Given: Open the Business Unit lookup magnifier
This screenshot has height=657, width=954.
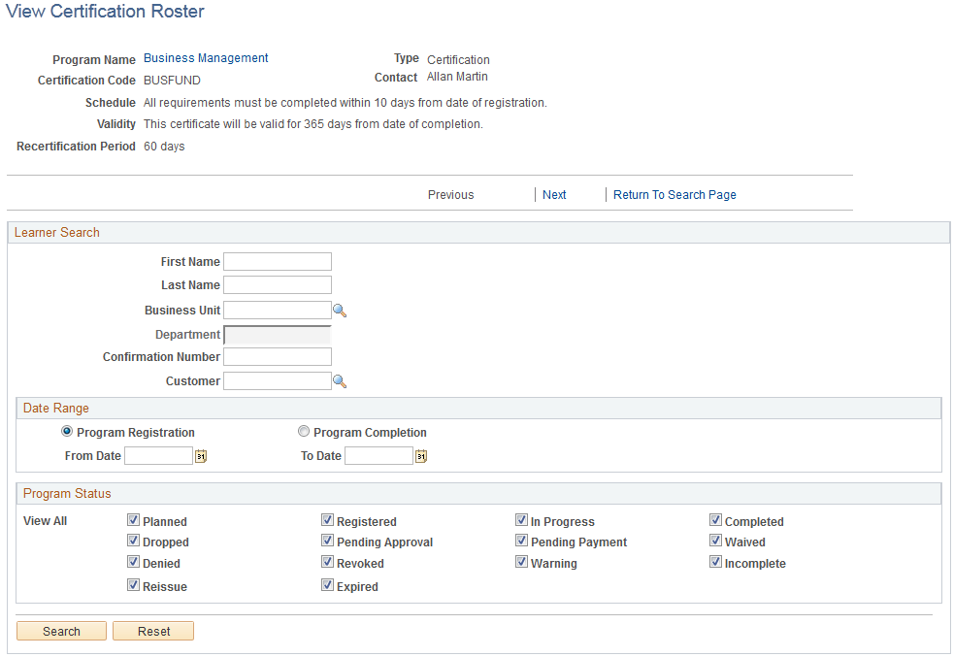Looking at the screenshot, I should coord(340,311).
